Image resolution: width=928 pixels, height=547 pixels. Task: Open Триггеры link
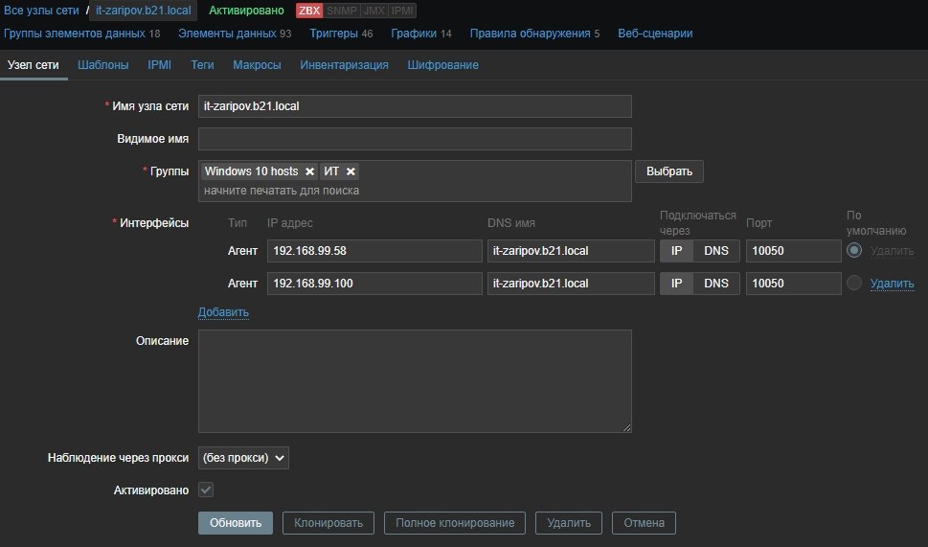334,34
